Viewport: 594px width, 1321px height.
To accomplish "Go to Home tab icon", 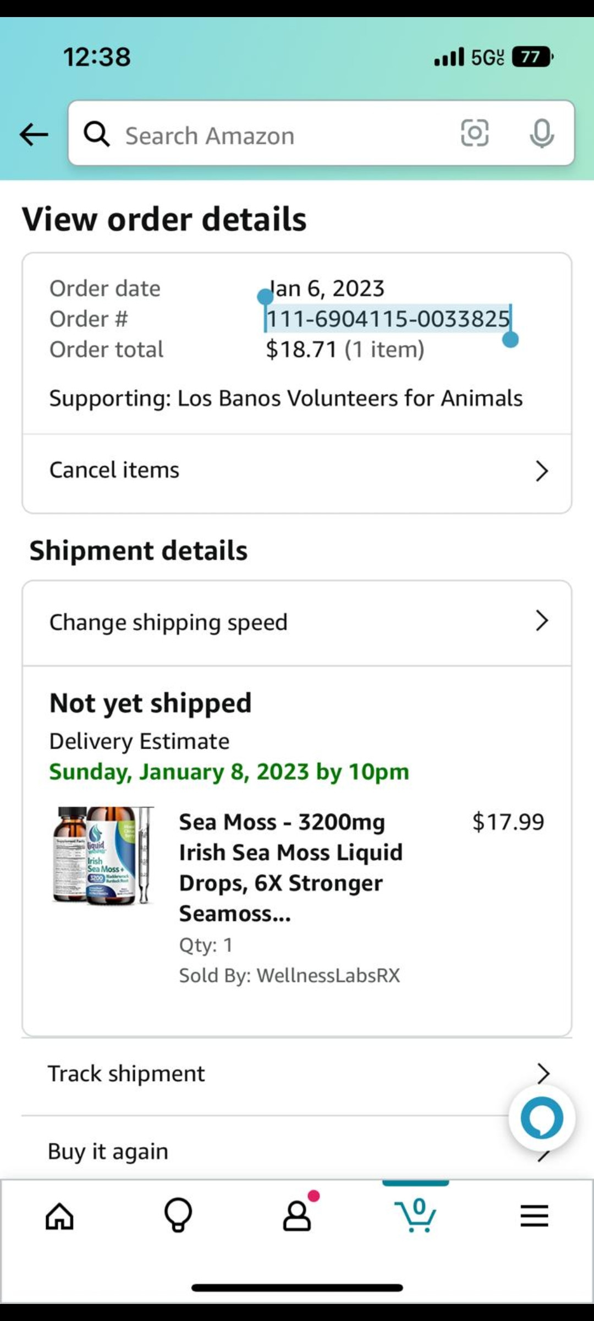I will point(59,1215).
